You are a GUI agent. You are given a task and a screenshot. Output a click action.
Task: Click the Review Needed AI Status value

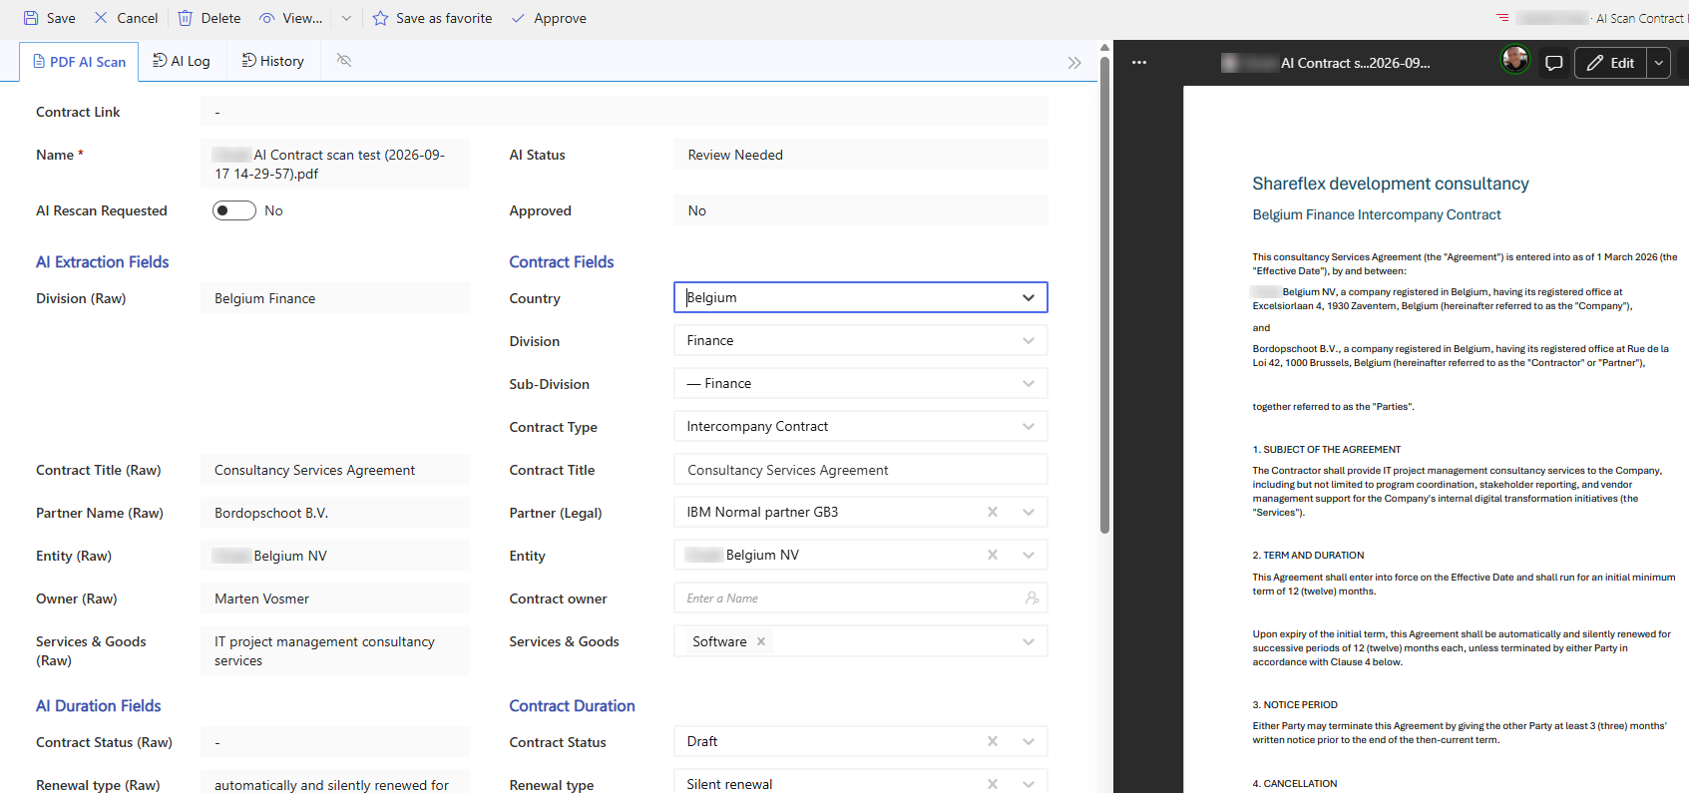tap(735, 155)
